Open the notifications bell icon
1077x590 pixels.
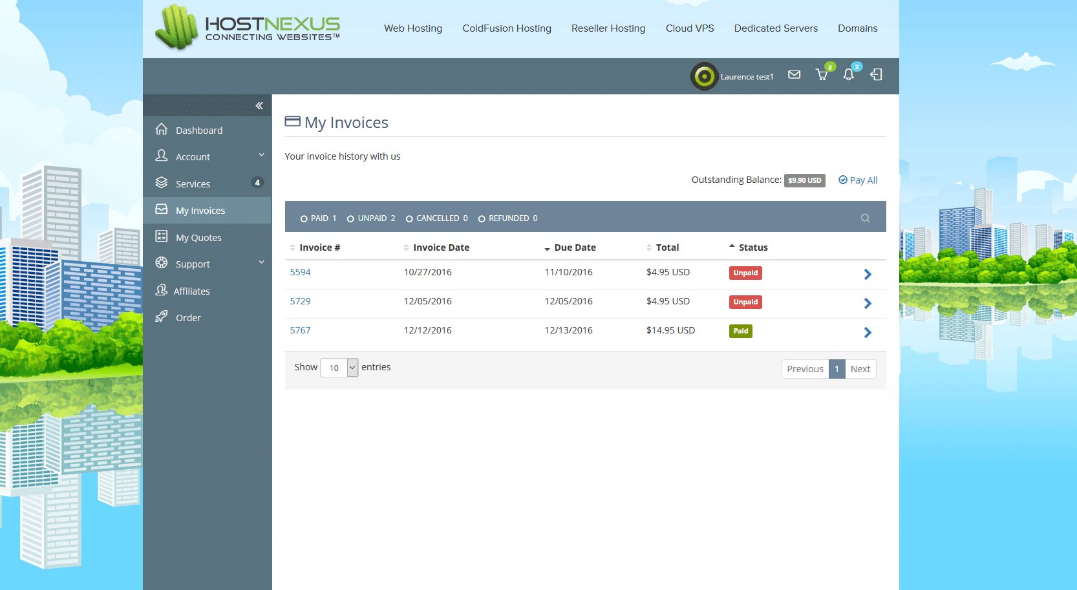(849, 75)
